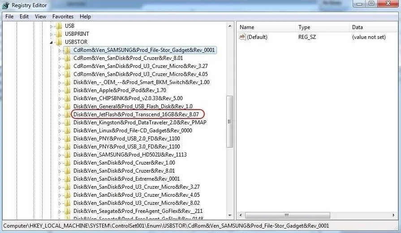
Task: Click the USBPRINT folder icon
Action: pos(59,34)
